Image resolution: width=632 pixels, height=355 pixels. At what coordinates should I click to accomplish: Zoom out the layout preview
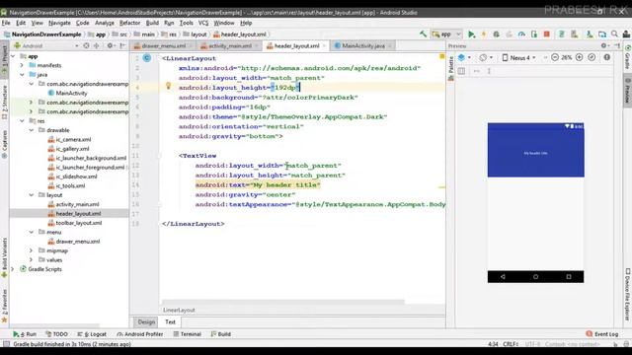555,57
